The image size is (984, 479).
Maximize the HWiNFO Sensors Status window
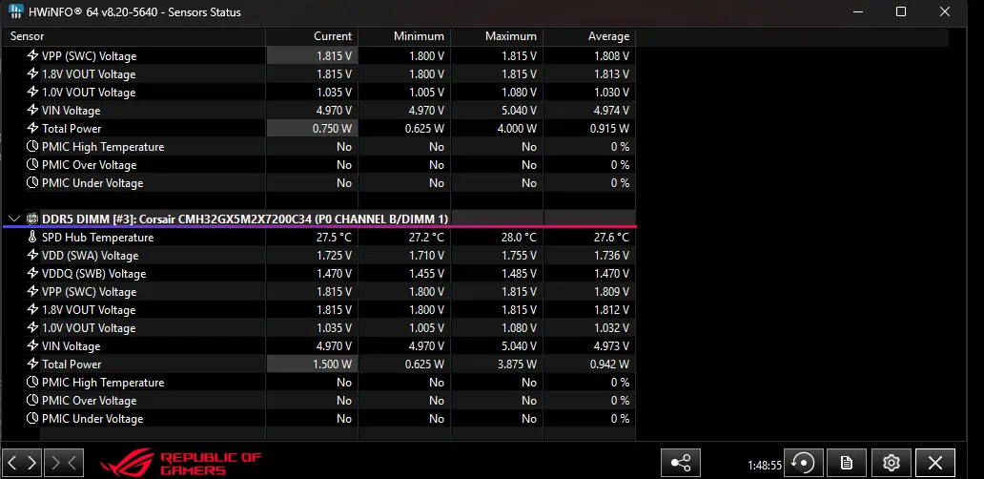[x=900, y=11]
